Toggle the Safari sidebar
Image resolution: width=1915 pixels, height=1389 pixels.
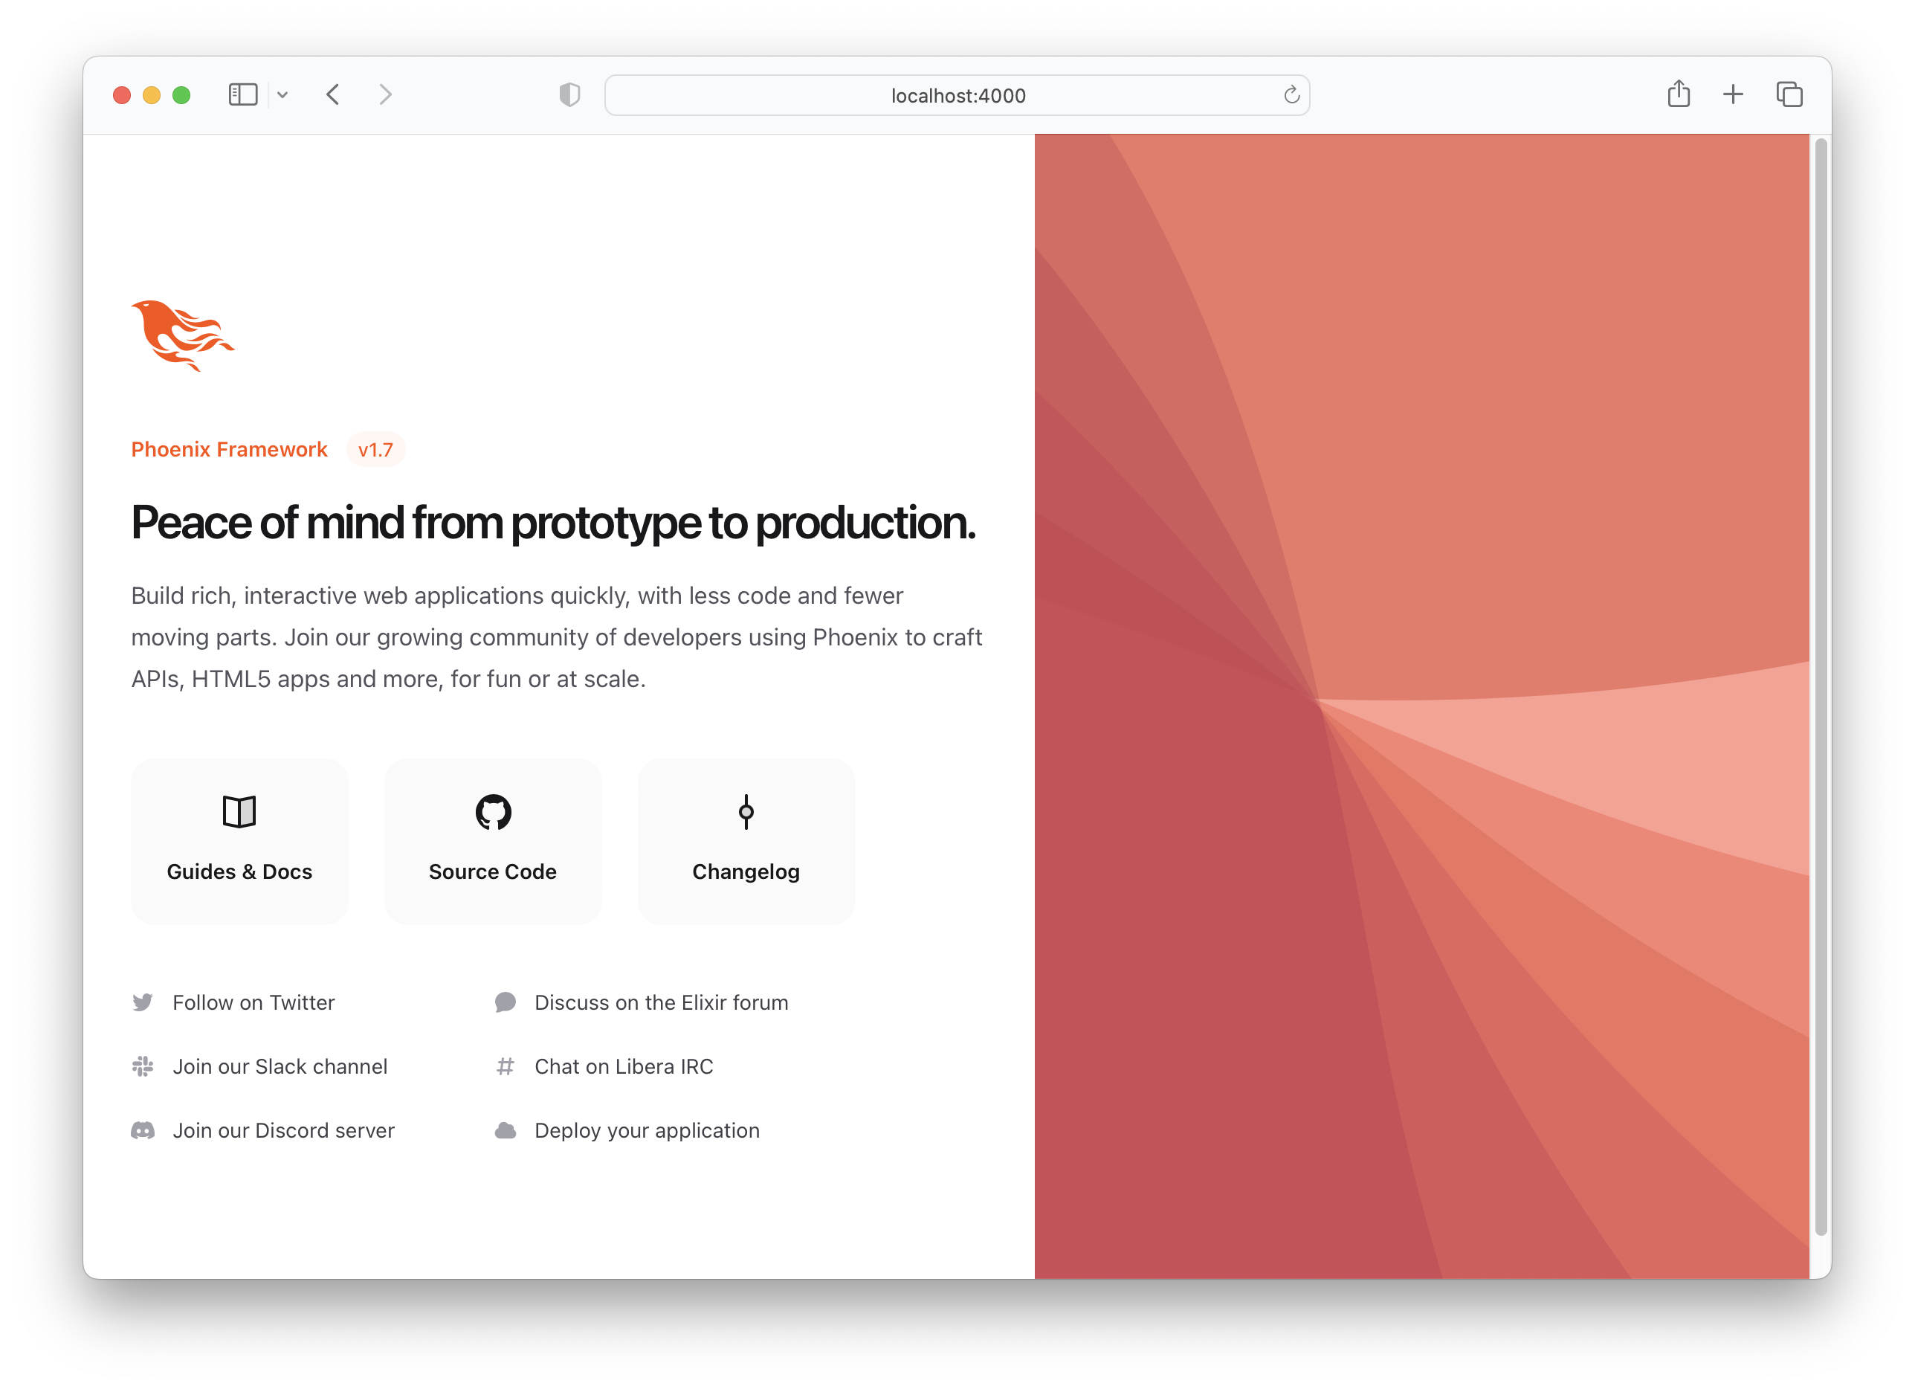[242, 94]
